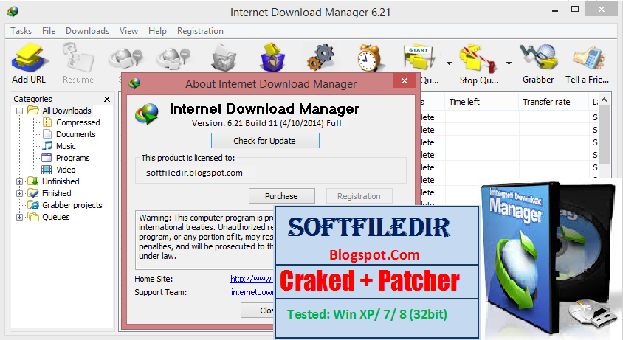Open the Stop Queue dropdown arrow

pyautogui.click(x=509, y=63)
